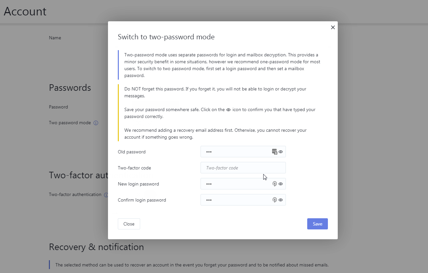Click info icon beside Two password mode

[96, 123]
